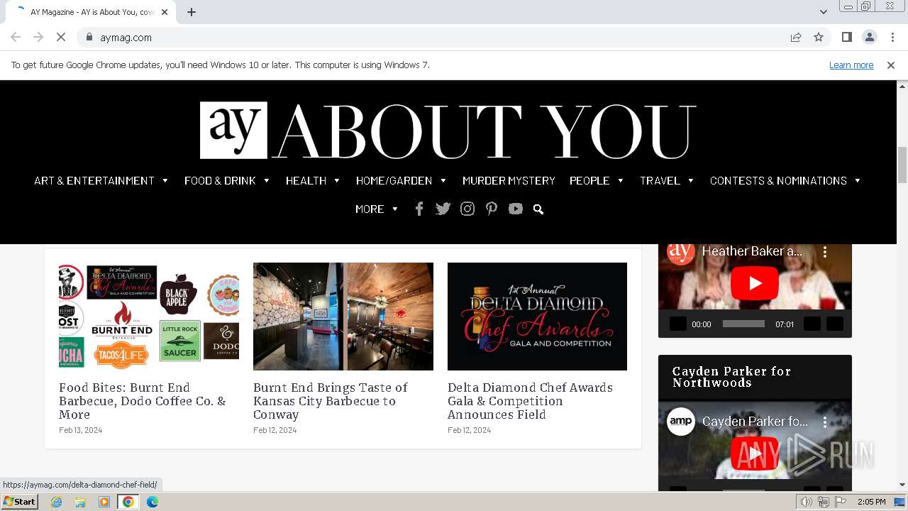Viewport: 908px width, 511px height.
Task: Bookmark this page with star icon
Action: 819,38
